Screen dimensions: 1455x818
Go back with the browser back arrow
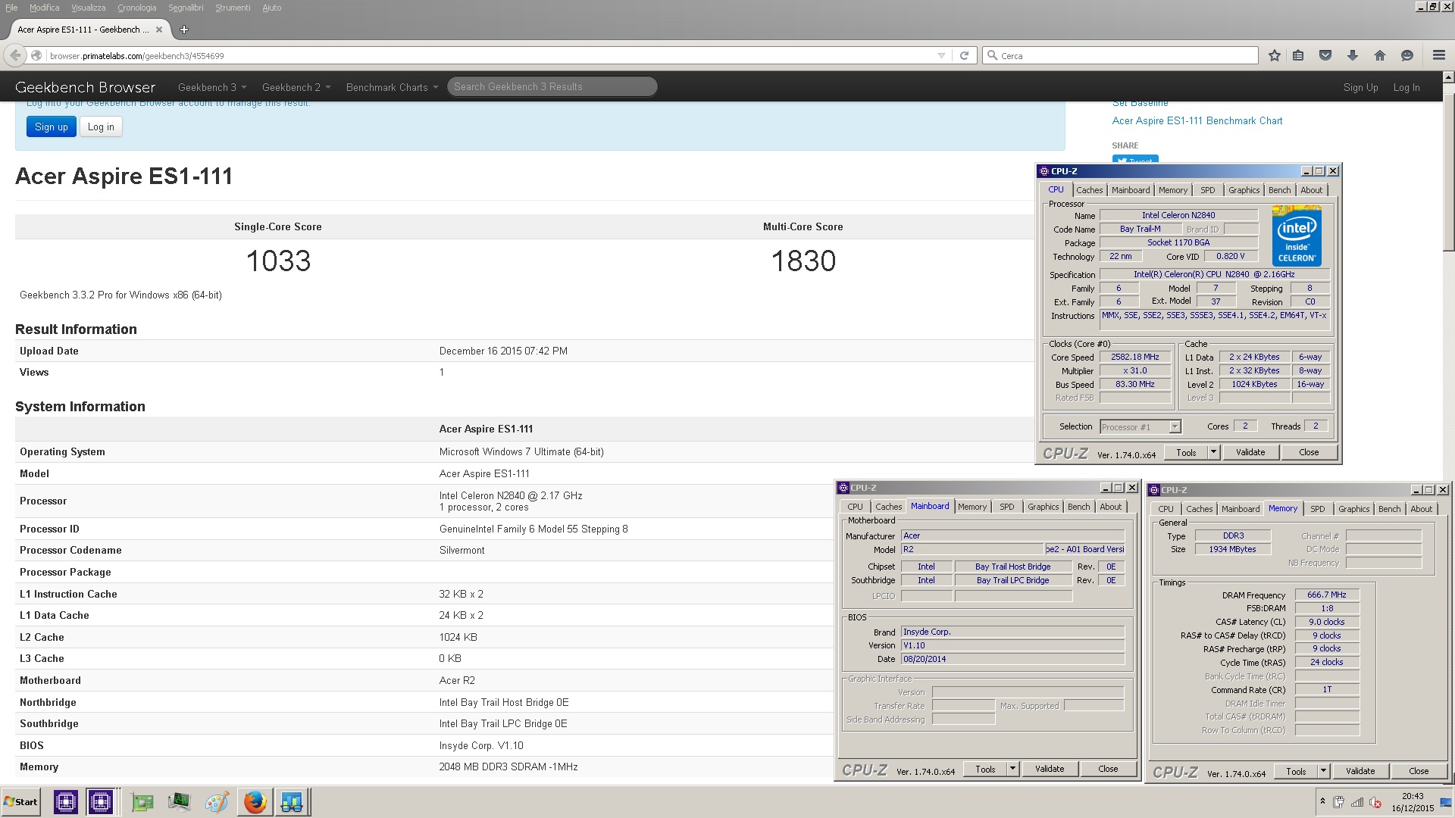[x=16, y=55]
